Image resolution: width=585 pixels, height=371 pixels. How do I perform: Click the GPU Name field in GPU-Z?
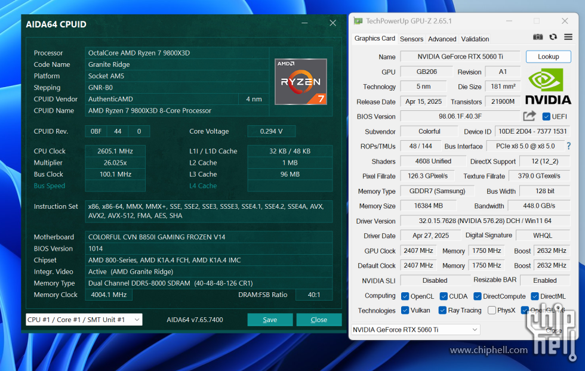tap(460, 57)
